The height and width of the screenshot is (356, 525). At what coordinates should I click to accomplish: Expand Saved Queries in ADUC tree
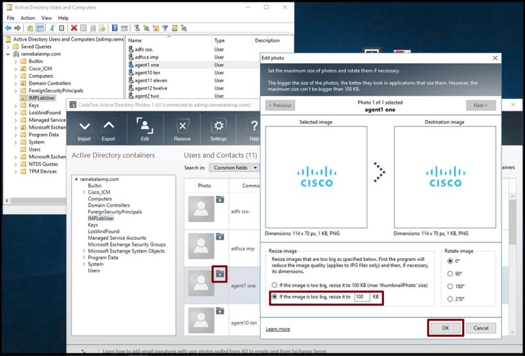pyautogui.click(x=8, y=47)
